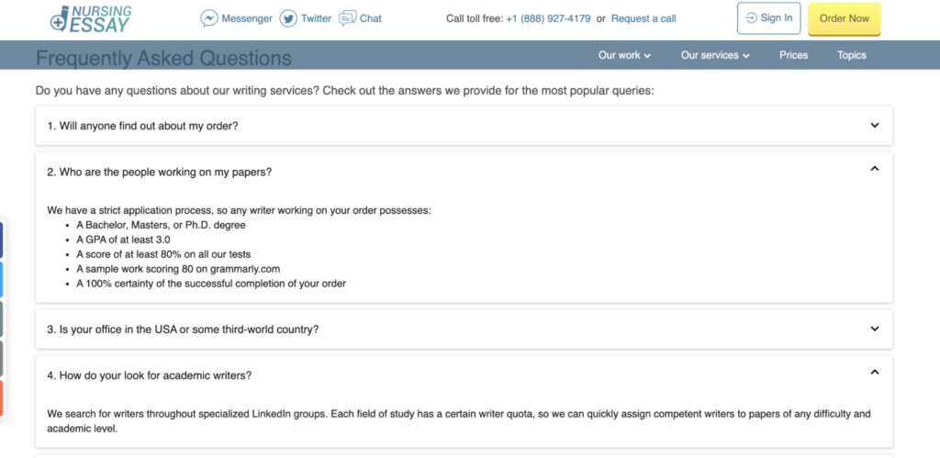The height and width of the screenshot is (458, 940).
Task: Expand question 1 about order privacy
Action: point(464,126)
